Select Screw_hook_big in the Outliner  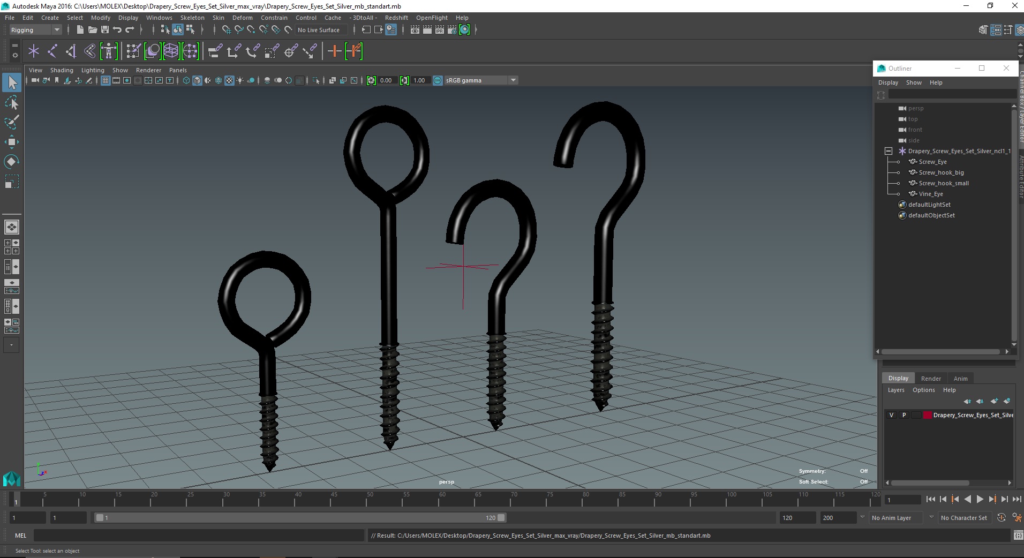(941, 172)
